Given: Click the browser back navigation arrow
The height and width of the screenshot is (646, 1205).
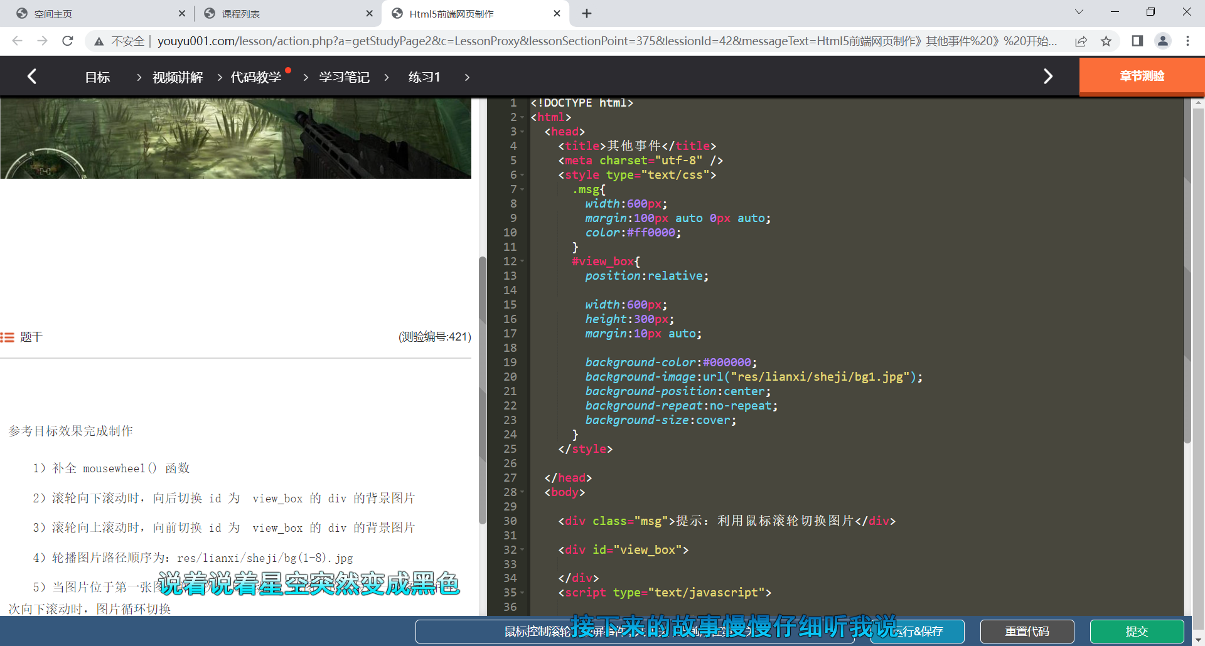Looking at the screenshot, I should [17, 41].
